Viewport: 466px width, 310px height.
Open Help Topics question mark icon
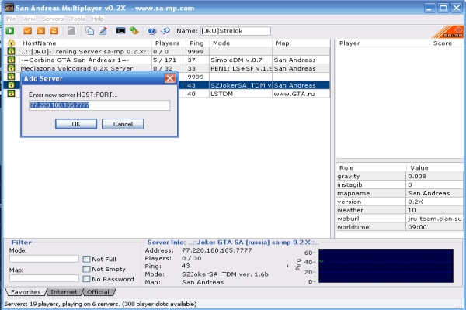pos(152,30)
